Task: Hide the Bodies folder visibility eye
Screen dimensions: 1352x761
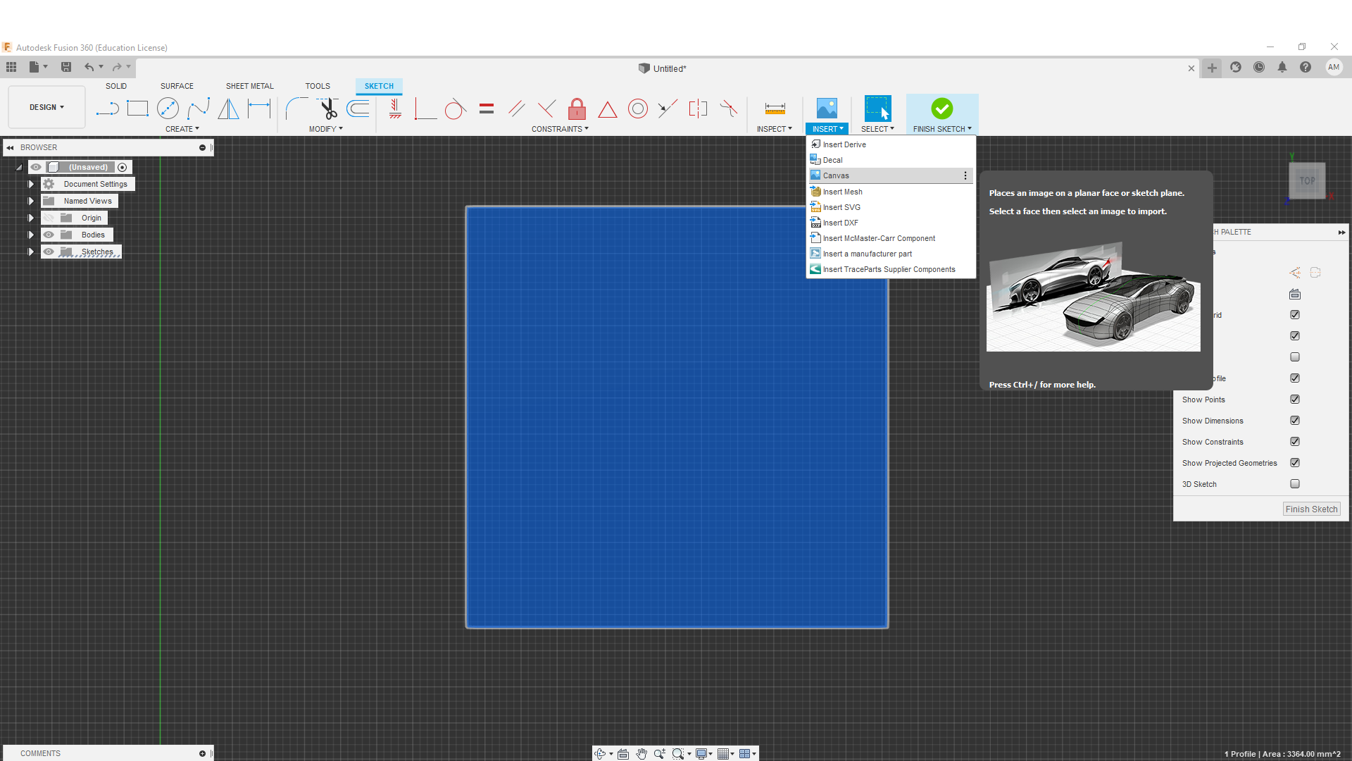Action: tap(49, 235)
